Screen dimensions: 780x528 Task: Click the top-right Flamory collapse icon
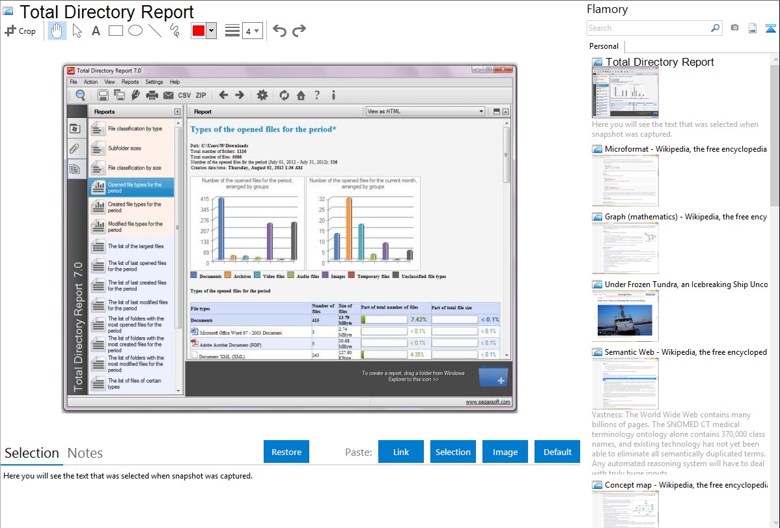(x=770, y=28)
